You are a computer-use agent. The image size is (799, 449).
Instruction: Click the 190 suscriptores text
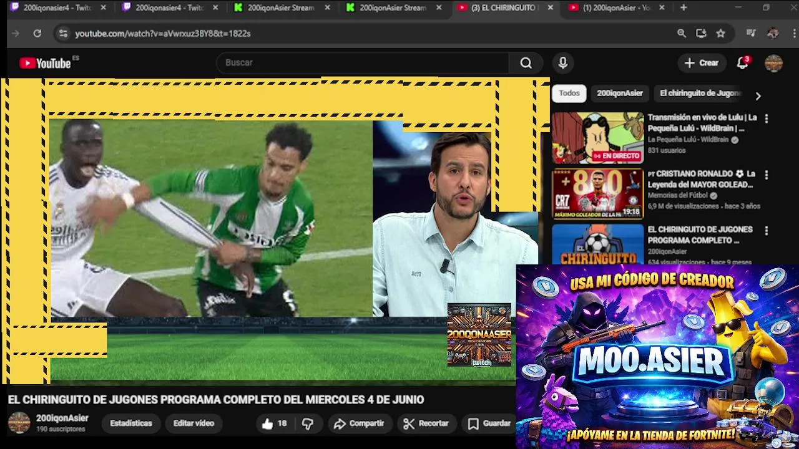(x=61, y=430)
